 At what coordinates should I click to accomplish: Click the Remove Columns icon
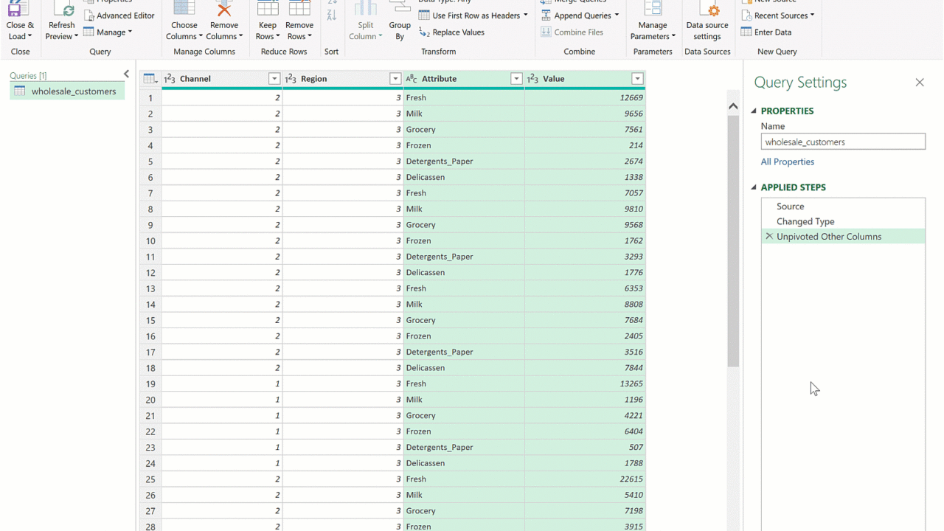[224, 10]
